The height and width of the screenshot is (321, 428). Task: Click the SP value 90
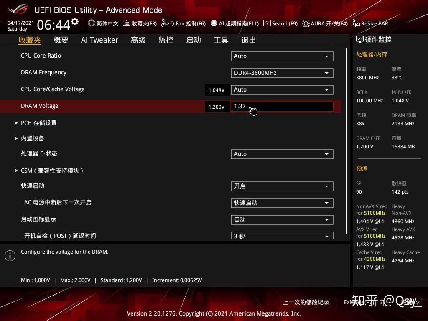point(359,191)
